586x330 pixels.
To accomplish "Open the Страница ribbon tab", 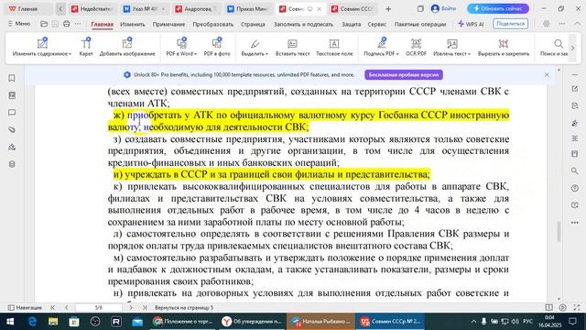I will tap(253, 25).
